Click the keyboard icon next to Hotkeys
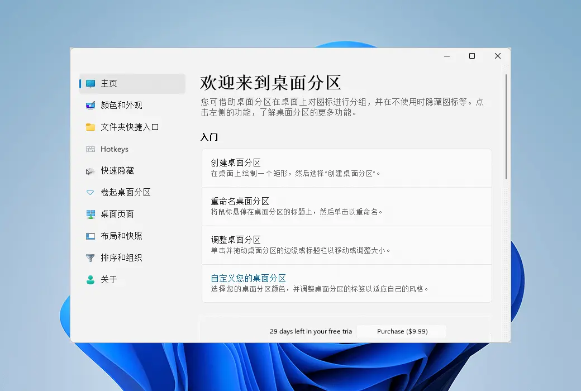The width and height of the screenshot is (581, 391). pyautogui.click(x=91, y=149)
